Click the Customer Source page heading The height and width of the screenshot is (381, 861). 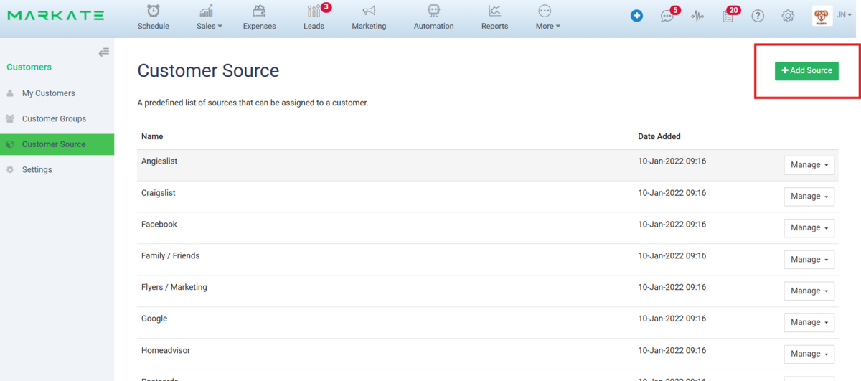tap(208, 70)
